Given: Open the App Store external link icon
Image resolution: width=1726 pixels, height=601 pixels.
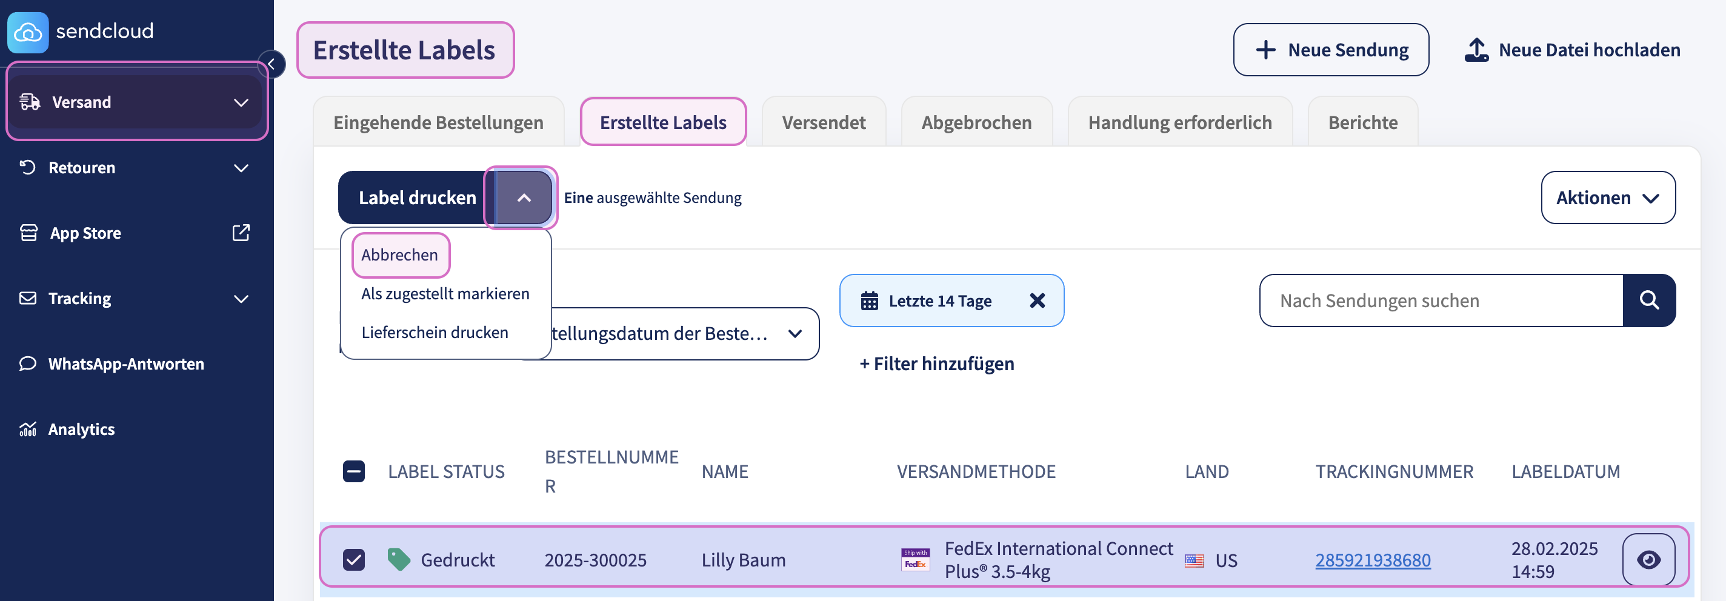Looking at the screenshot, I should click(241, 233).
